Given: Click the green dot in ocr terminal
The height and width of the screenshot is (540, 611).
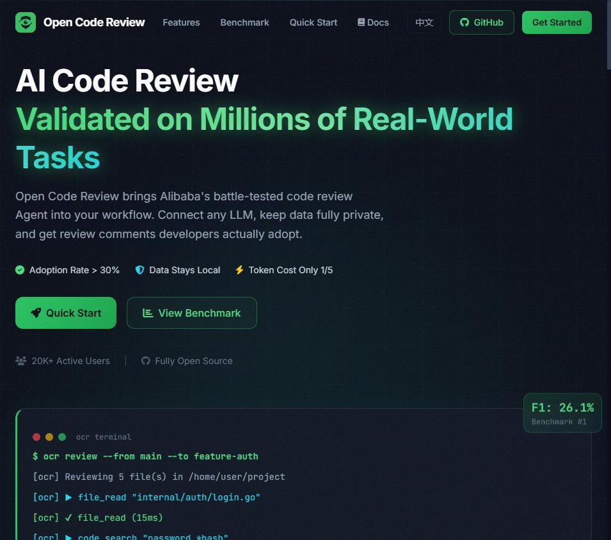Looking at the screenshot, I should tap(62, 437).
